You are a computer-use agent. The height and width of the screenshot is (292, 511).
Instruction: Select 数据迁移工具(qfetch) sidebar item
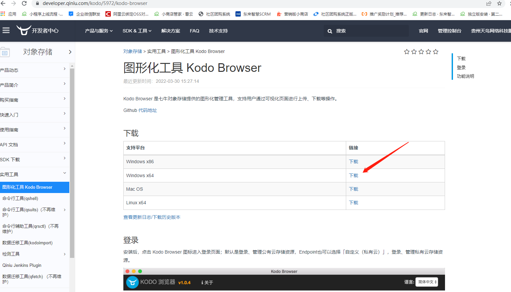[x=32, y=279]
